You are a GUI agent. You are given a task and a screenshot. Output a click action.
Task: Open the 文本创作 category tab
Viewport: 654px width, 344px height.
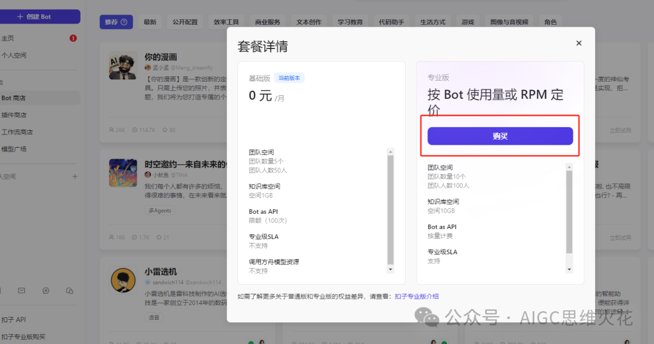click(x=309, y=22)
